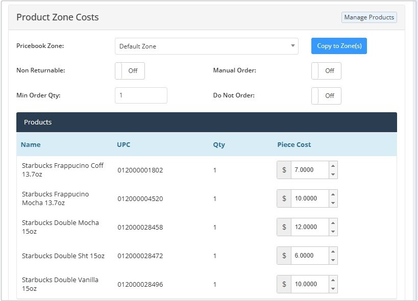The image size is (418, 301).
Task: Sort by the Name column header
Action: (x=31, y=145)
